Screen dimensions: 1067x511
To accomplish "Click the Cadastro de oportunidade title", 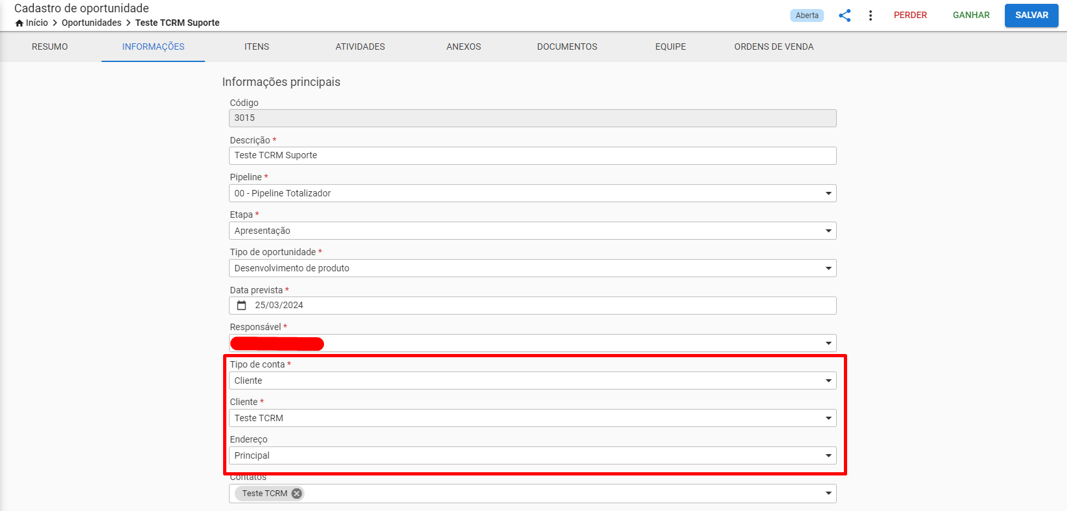I will point(81,8).
